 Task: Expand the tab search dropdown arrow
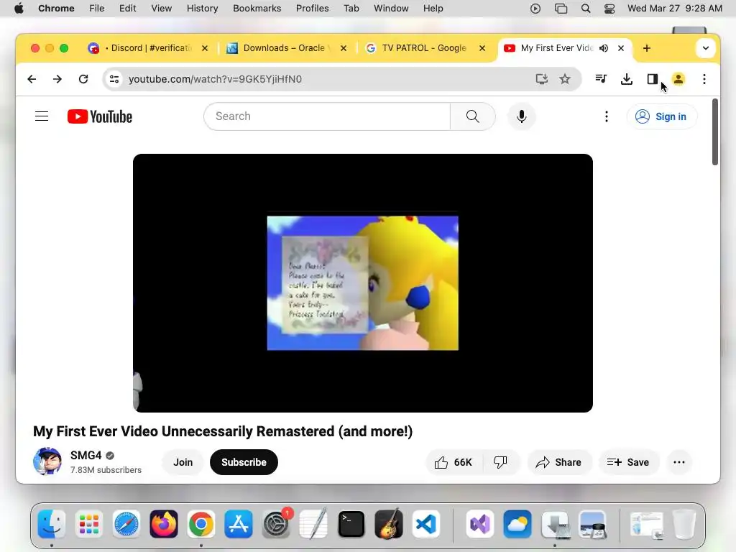pyautogui.click(x=706, y=48)
